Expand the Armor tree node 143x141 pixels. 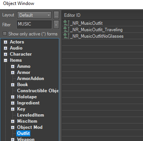(13, 72)
